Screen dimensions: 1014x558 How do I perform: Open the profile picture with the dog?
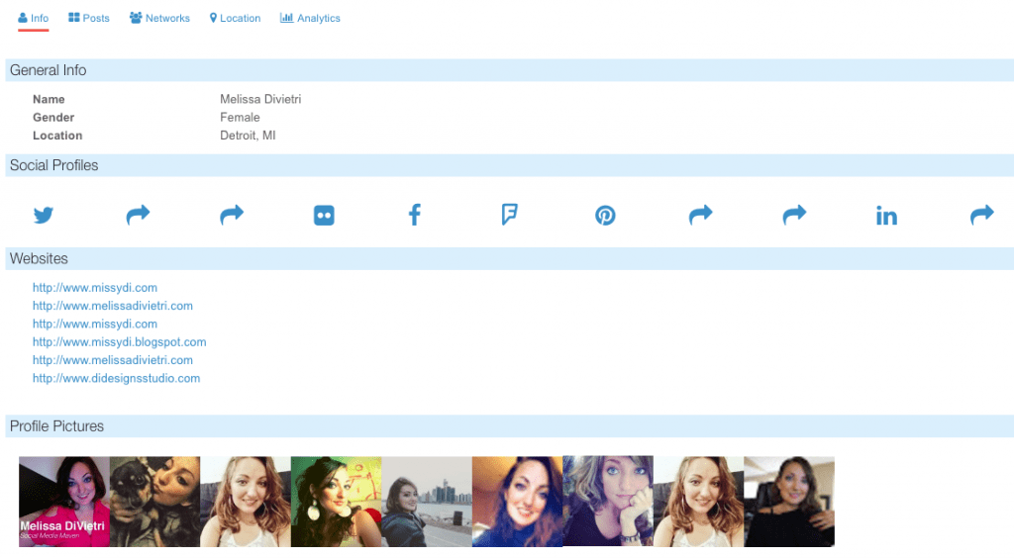click(x=154, y=501)
